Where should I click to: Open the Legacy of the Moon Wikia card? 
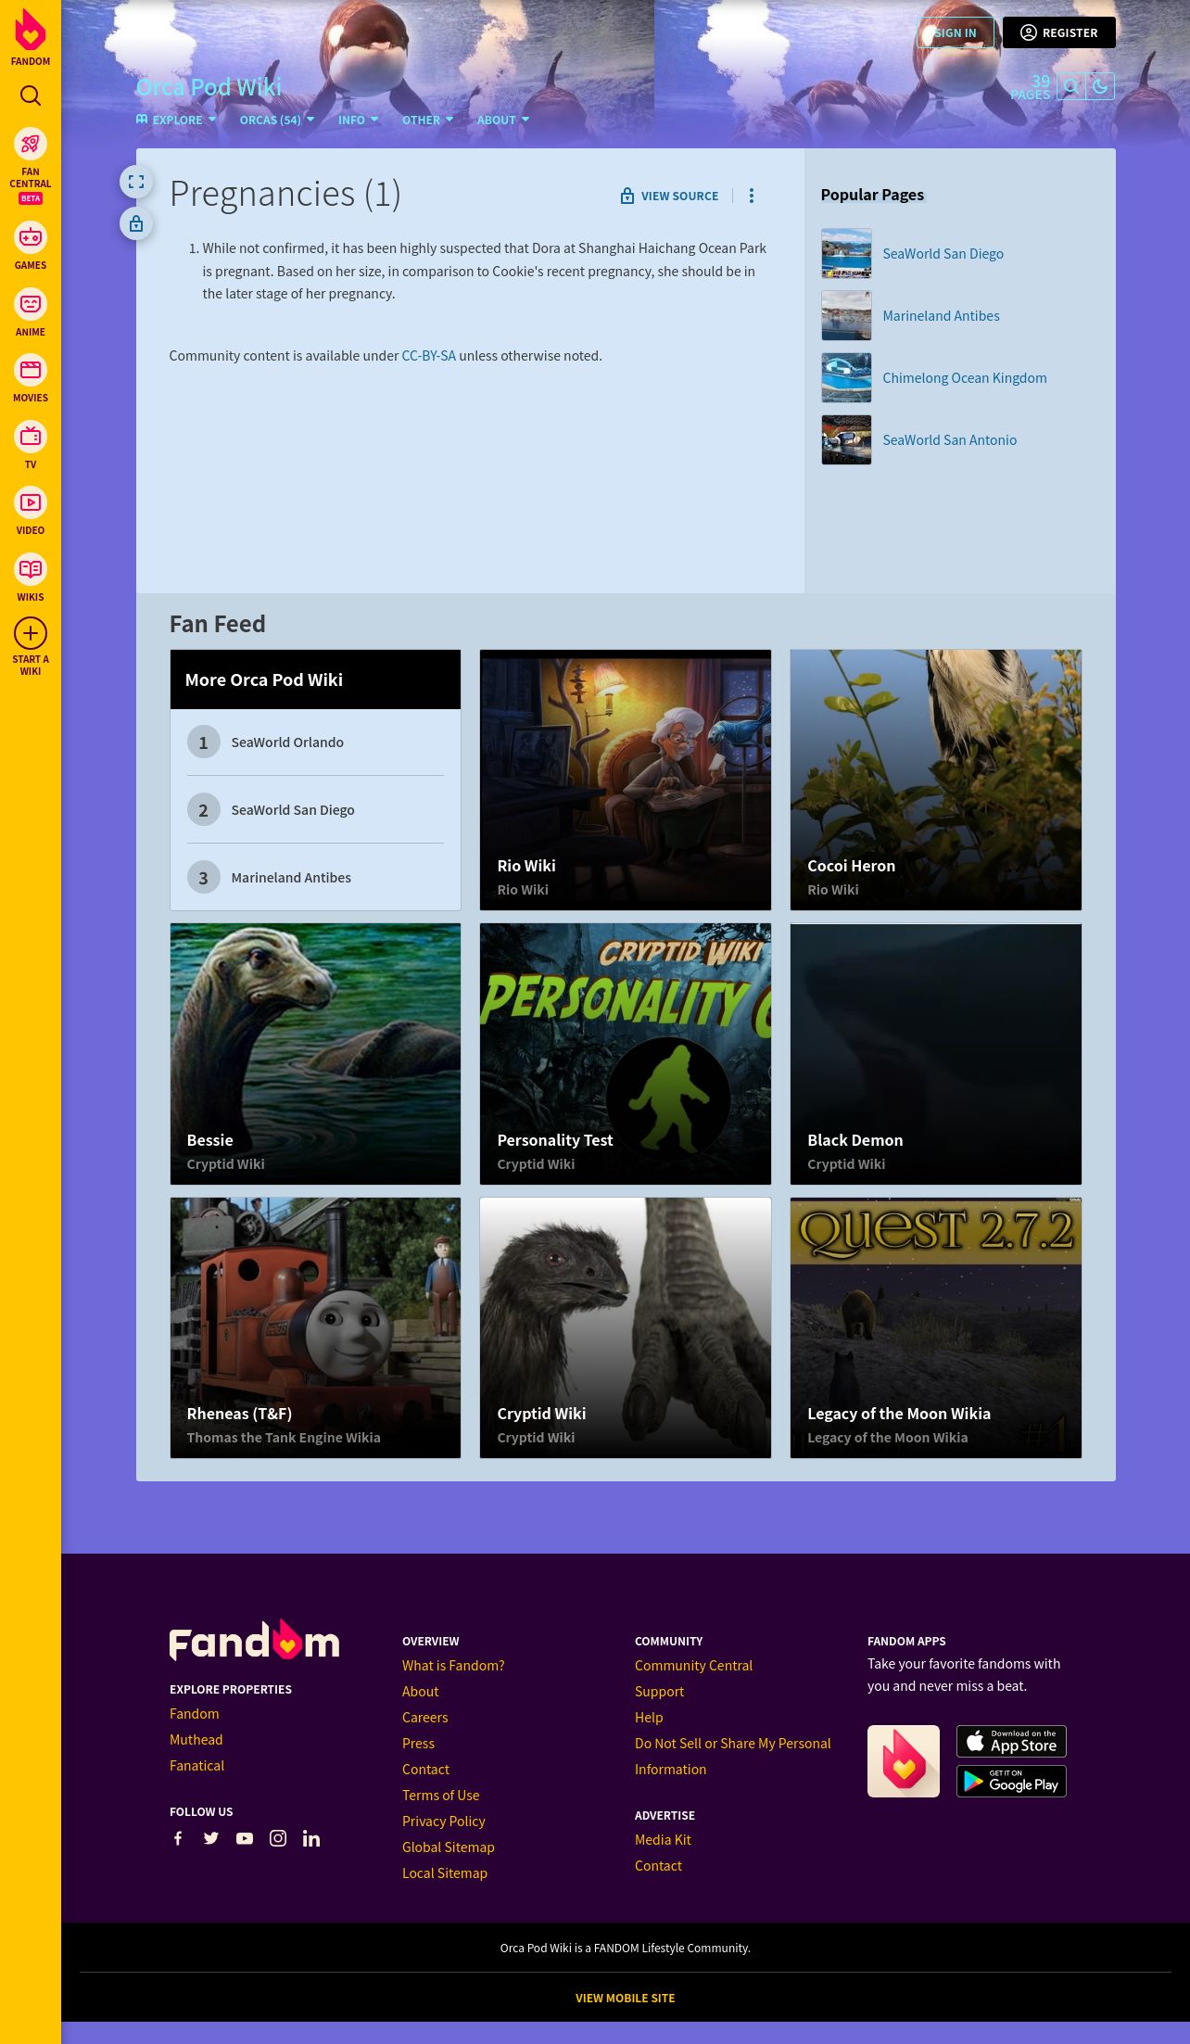click(936, 1327)
